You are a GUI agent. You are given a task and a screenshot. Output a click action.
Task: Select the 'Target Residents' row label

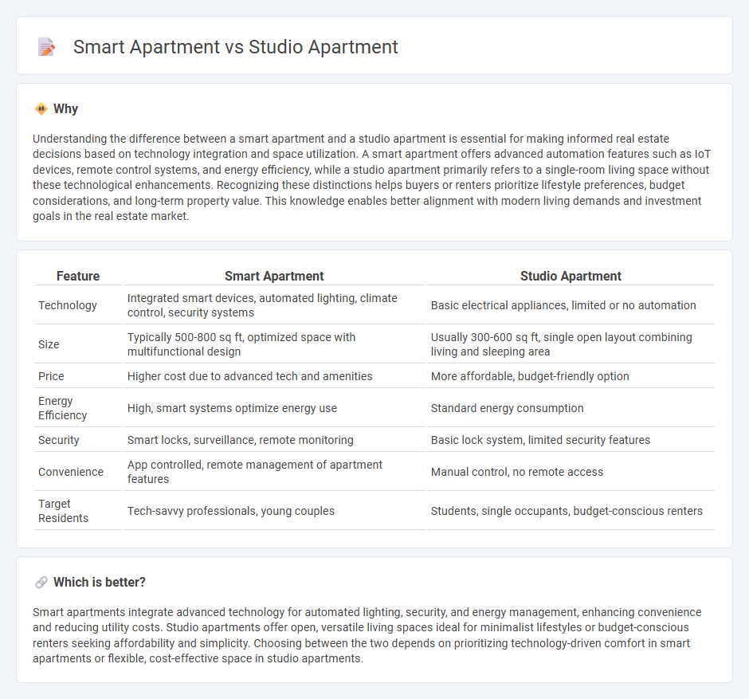[x=63, y=511]
